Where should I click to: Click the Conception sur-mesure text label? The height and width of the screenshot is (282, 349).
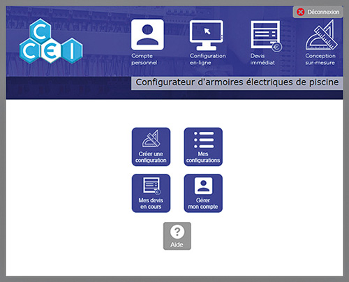point(320,59)
